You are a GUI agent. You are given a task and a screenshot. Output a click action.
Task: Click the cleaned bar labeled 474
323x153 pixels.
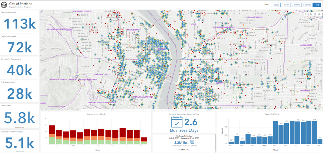pyautogui.click(x=314, y=132)
